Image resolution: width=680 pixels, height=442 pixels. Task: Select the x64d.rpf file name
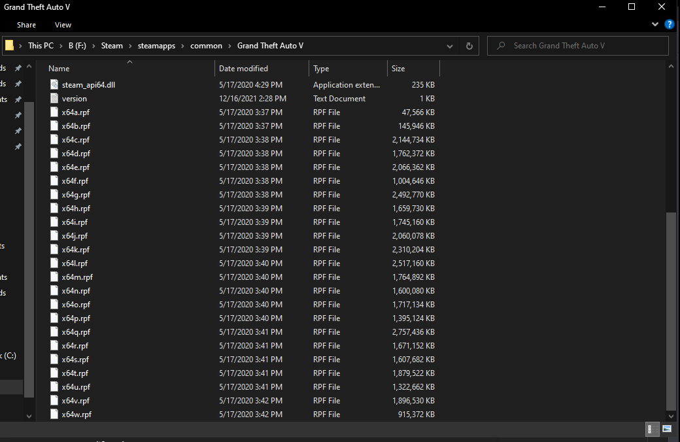click(x=76, y=154)
